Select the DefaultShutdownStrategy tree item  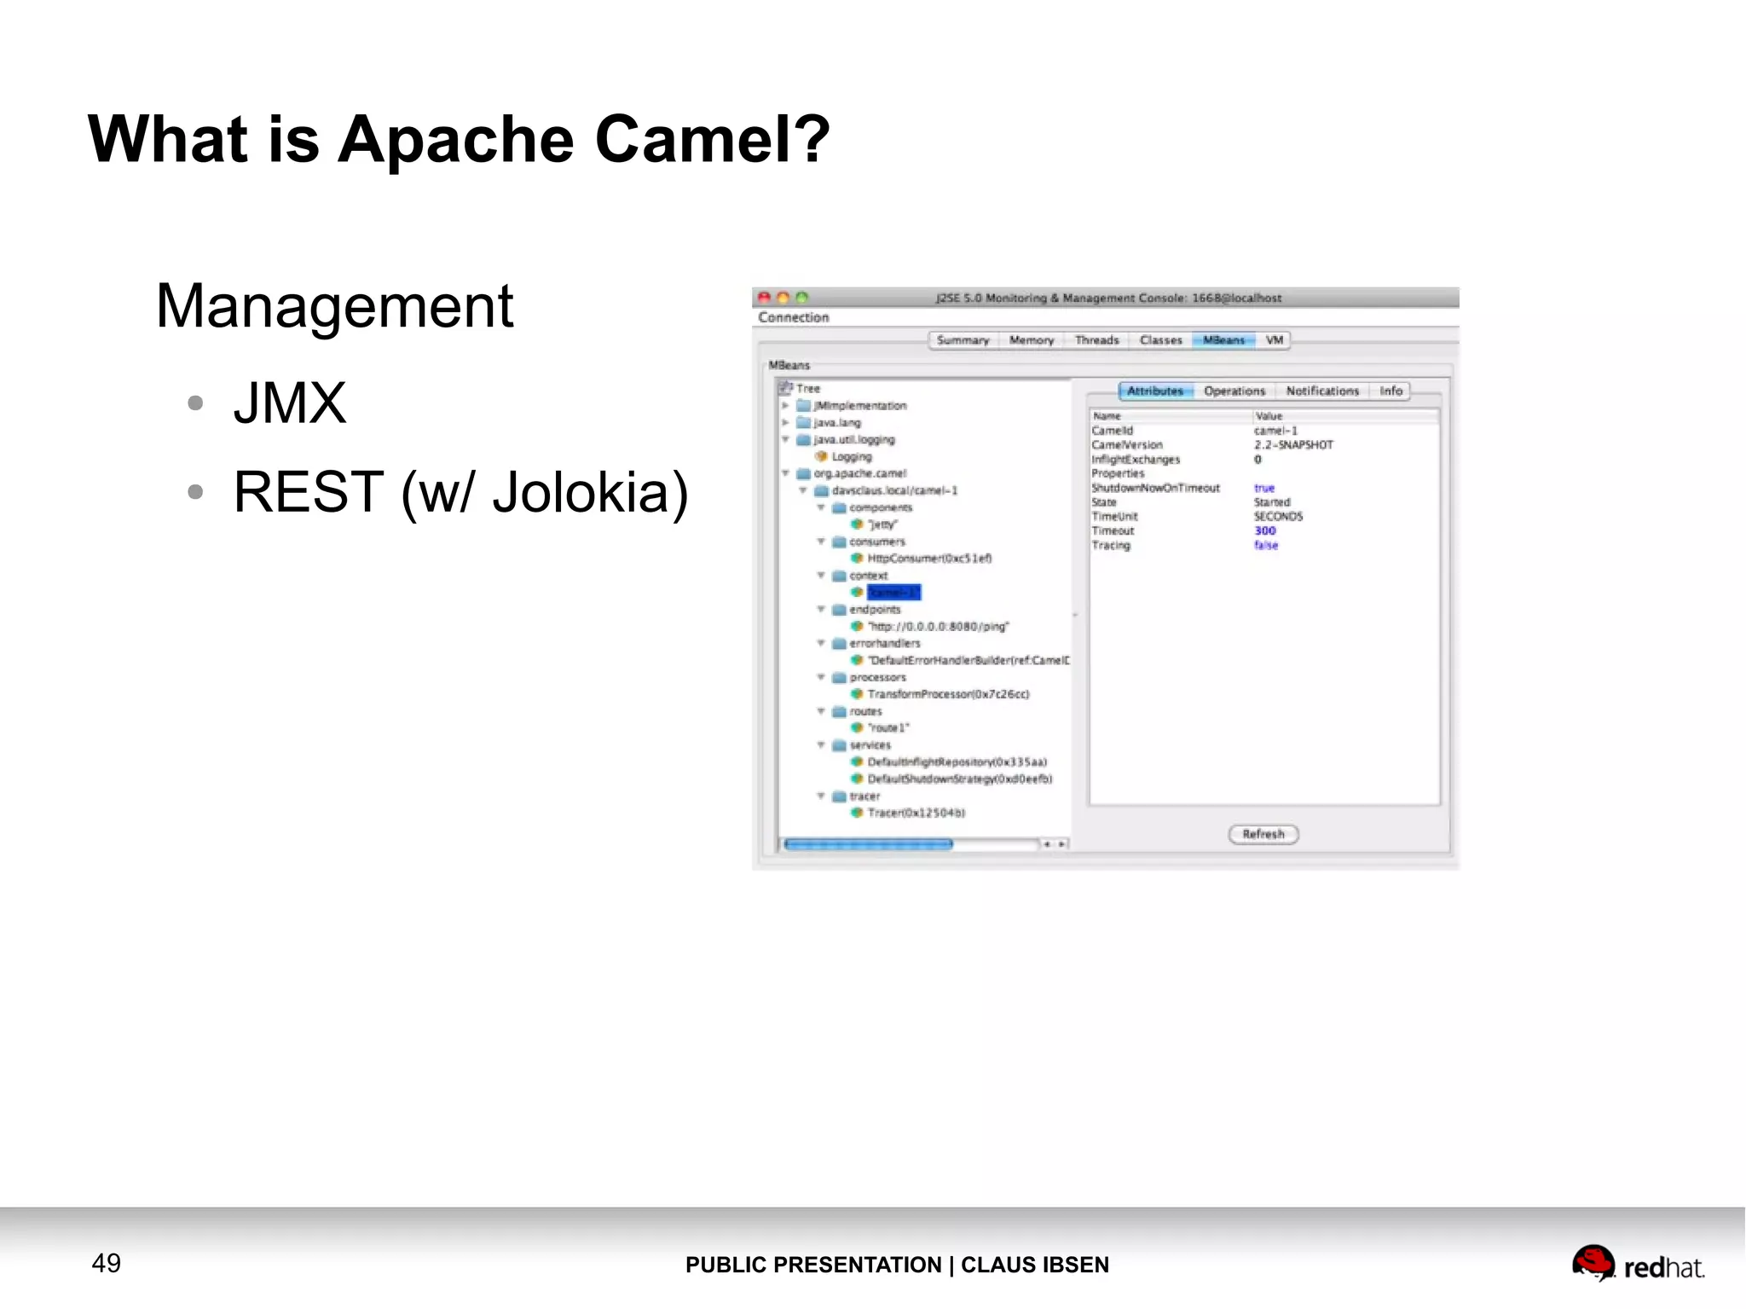click(x=959, y=779)
